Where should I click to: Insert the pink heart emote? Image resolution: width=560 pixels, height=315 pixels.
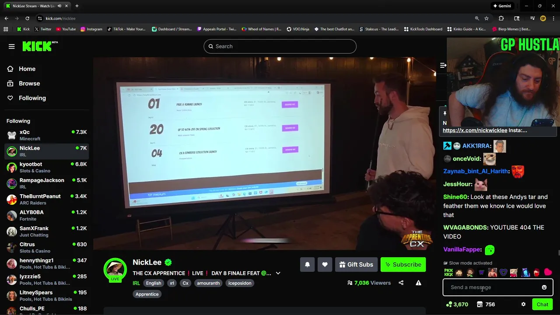(548, 273)
